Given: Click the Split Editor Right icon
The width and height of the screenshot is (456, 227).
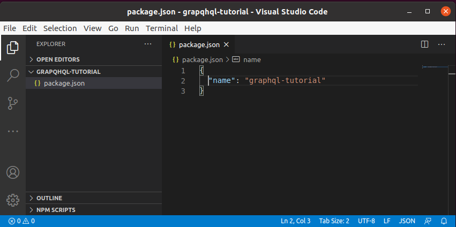Looking at the screenshot, I should click(424, 44).
